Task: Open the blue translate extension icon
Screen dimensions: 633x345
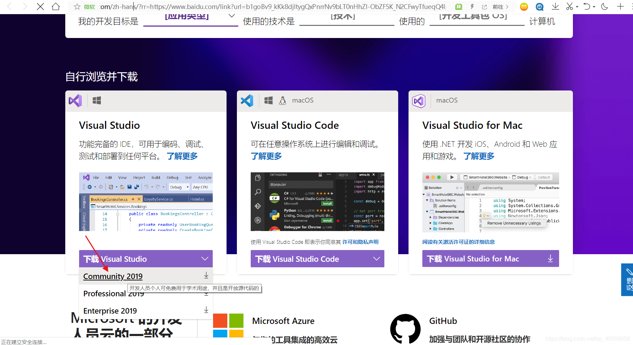Action: 539,7
